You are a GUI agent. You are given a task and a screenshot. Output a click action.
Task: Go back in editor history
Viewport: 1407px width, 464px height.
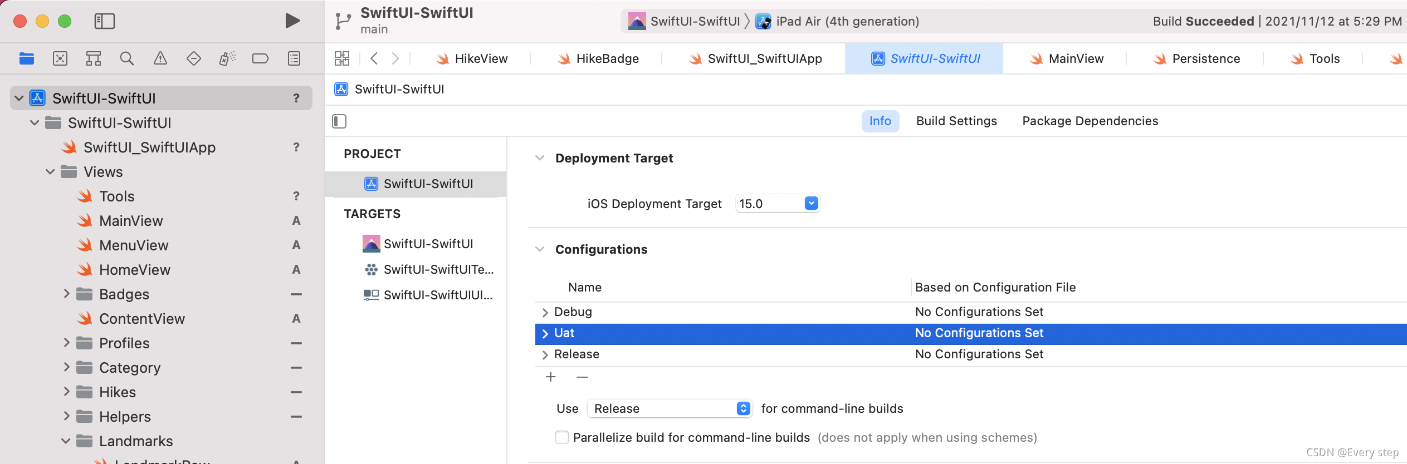(x=374, y=58)
